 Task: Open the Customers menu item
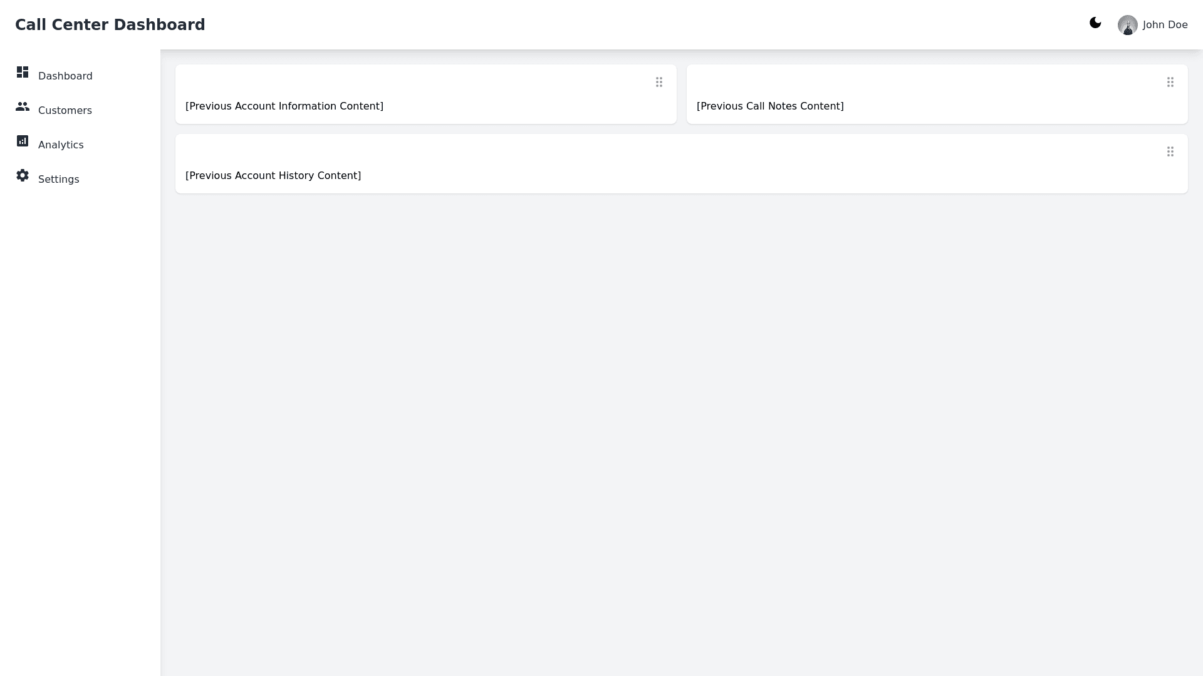pos(65,111)
